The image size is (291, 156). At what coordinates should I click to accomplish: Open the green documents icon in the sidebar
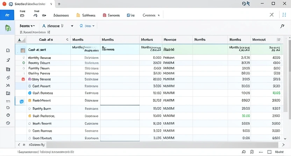pyautogui.click(x=8, y=28)
